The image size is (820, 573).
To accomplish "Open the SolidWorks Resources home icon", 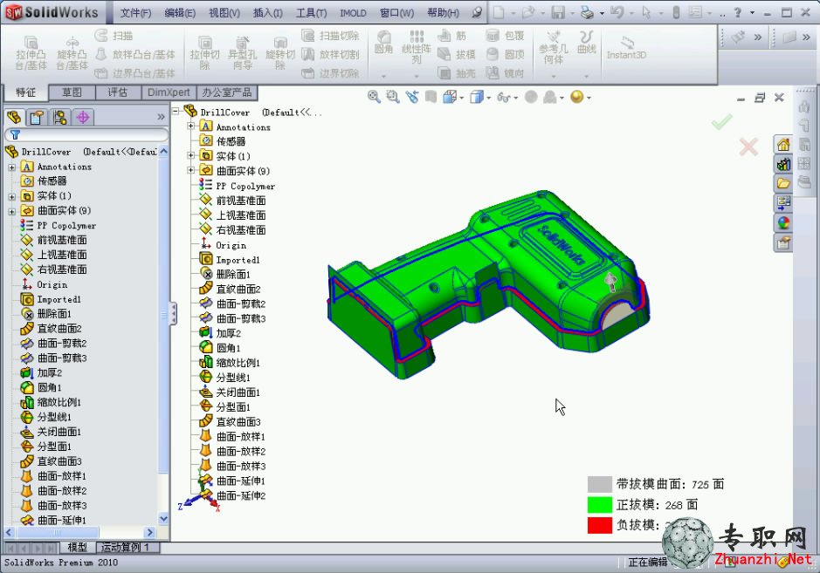I will pyautogui.click(x=783, y=144).
